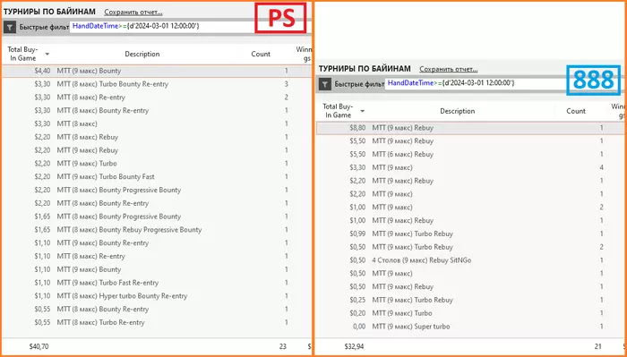Select row 'MTT (9 макс) Bounty' $1,10
Screen dimensions: 627x357
coord(157,269)
